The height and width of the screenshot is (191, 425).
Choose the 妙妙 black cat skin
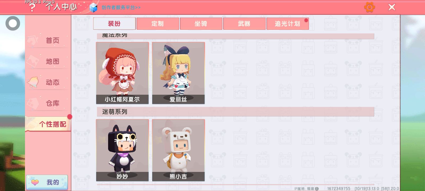pos(122,150)
